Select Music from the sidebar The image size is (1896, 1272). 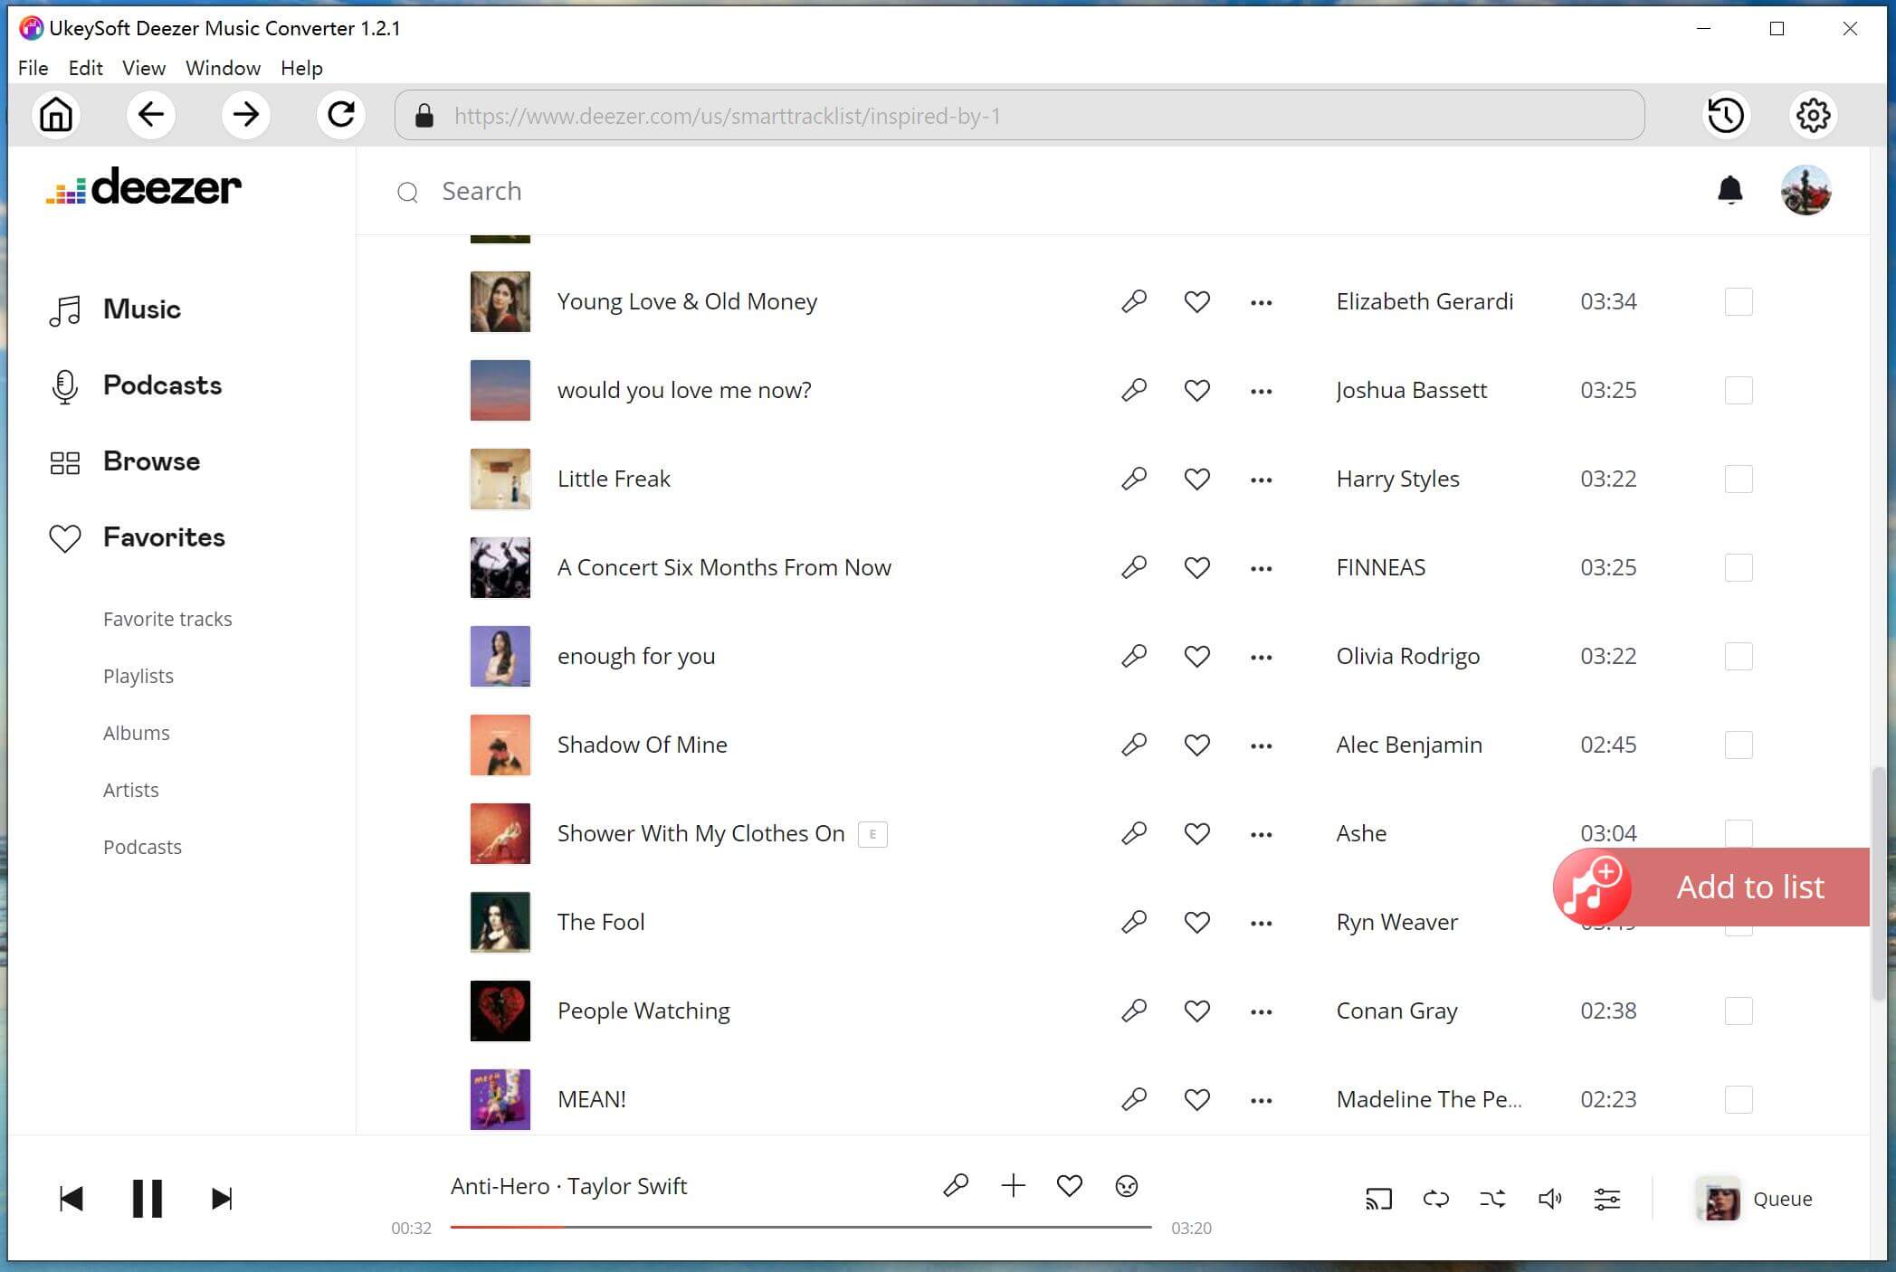(140, 309)
